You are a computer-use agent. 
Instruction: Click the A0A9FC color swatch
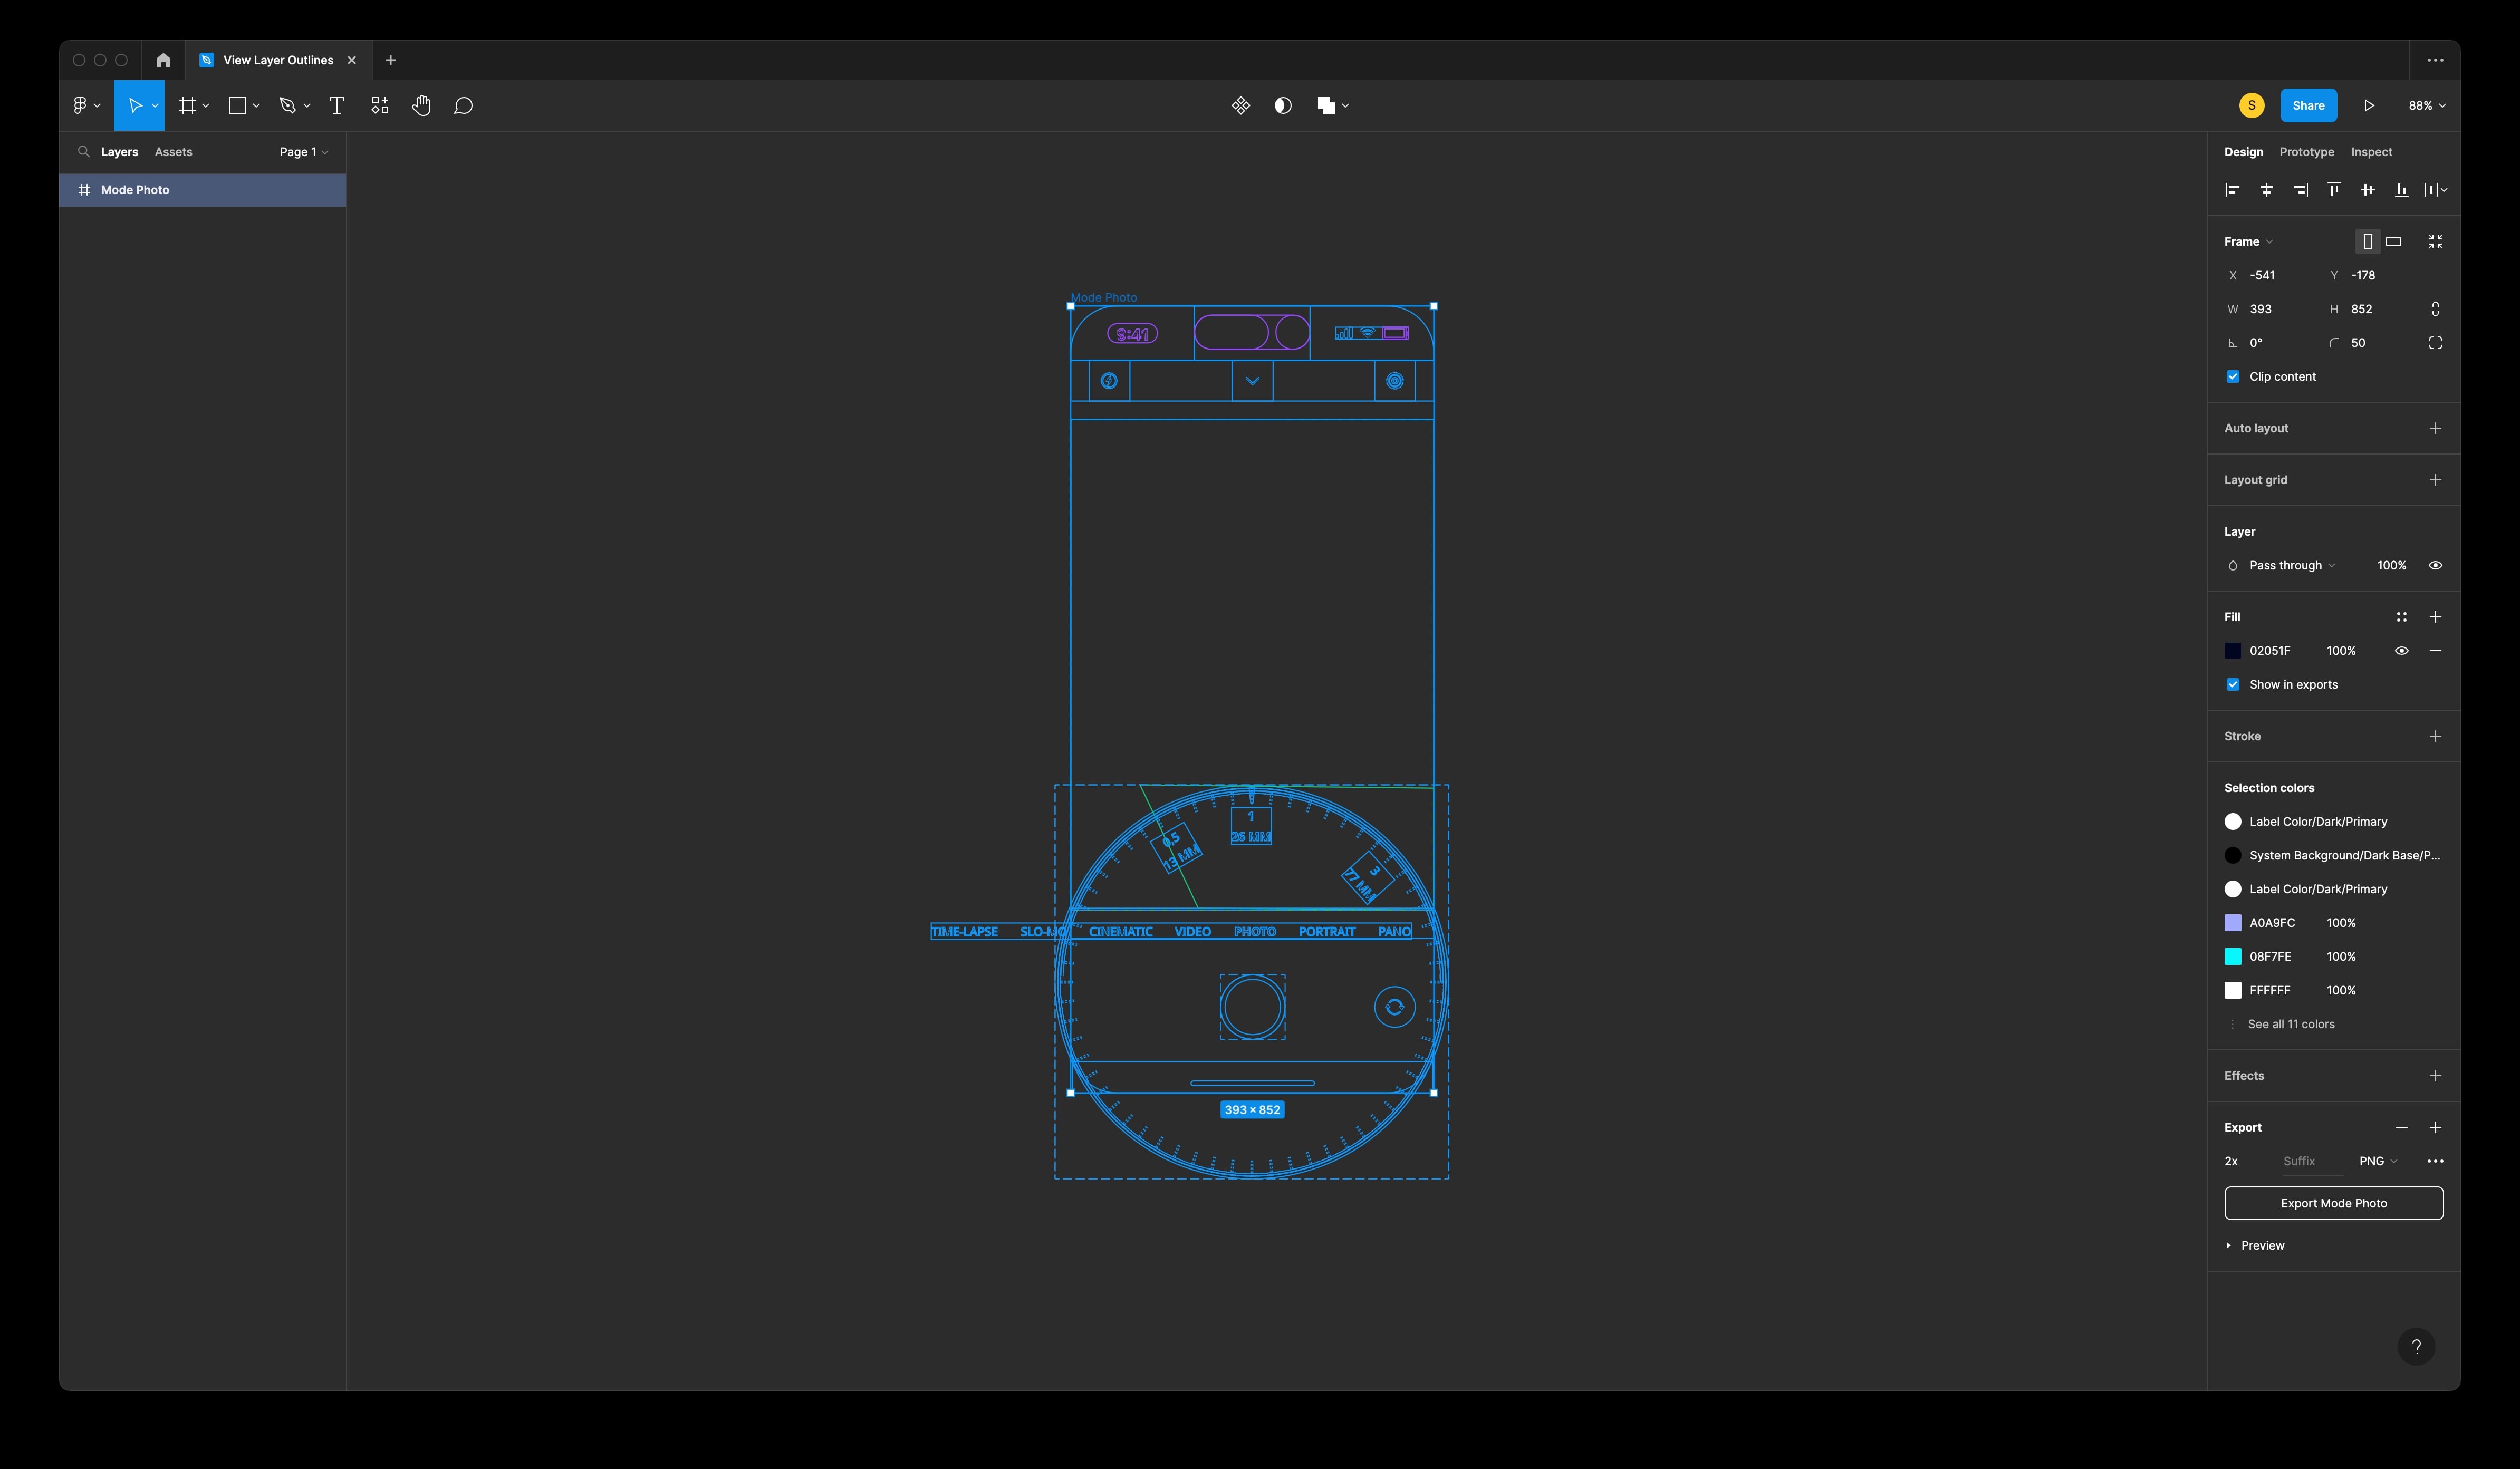coord(2232,923)
